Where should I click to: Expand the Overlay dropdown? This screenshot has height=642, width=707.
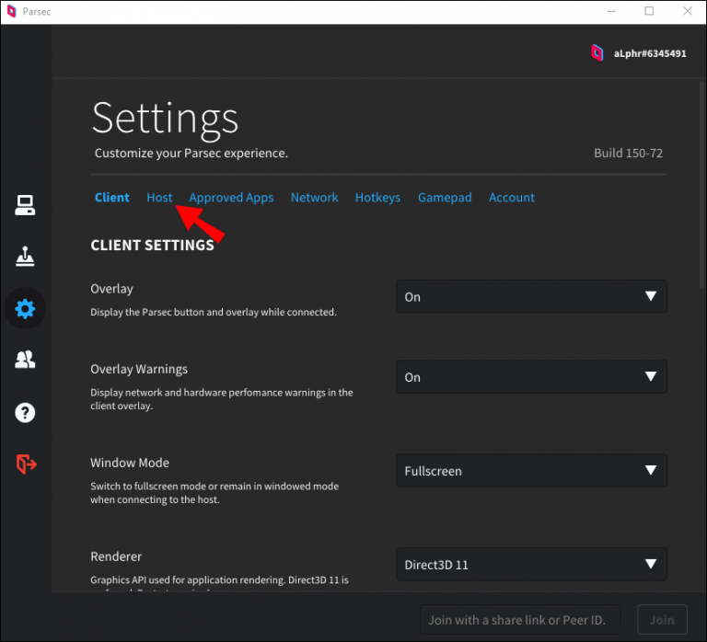tap(531, 297)
